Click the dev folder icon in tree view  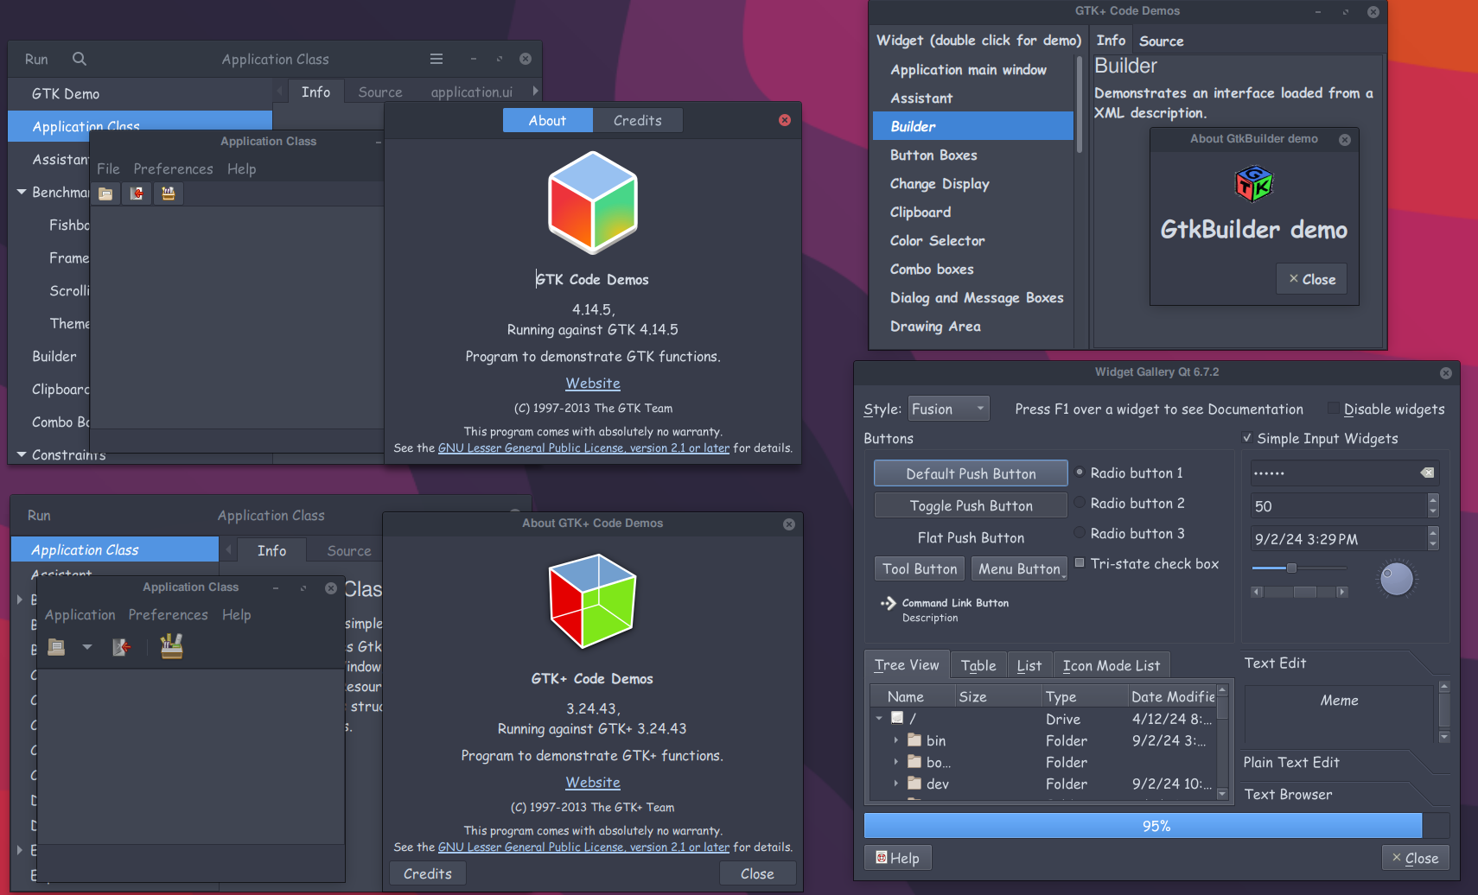tap(914, 784)
